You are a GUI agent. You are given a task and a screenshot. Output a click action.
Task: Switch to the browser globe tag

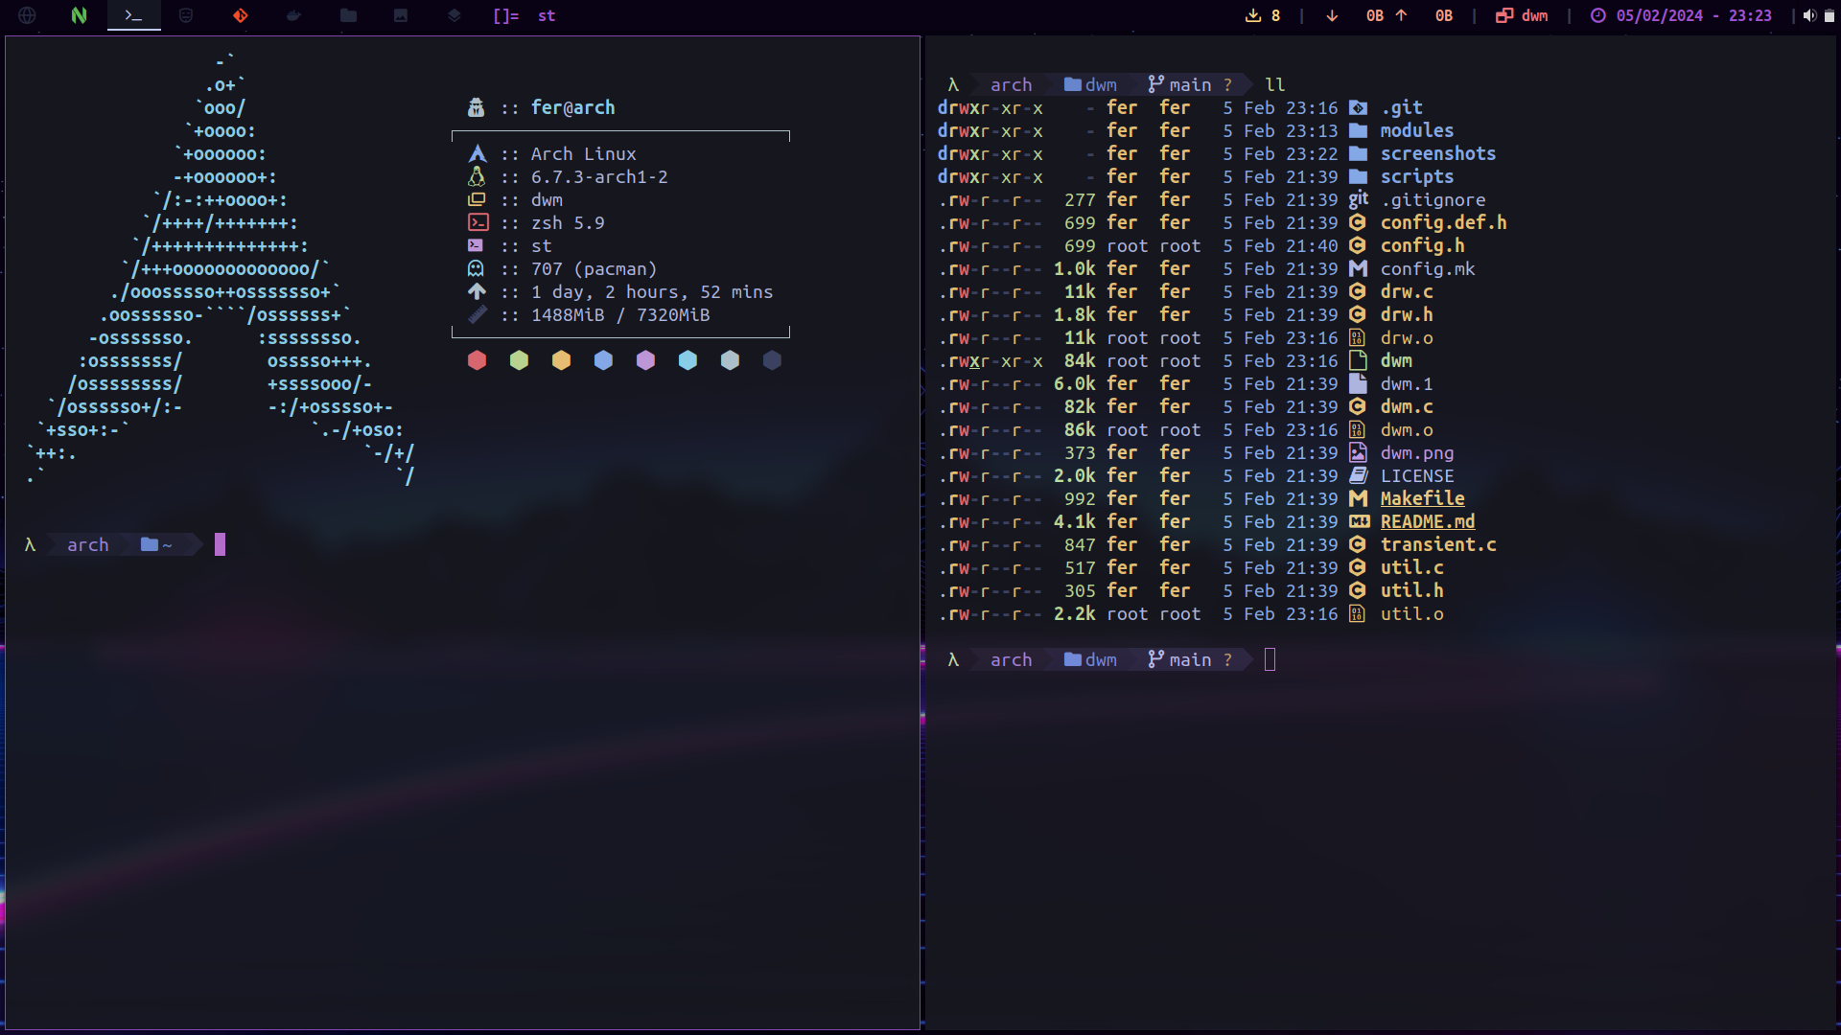(x=27, y=15)
